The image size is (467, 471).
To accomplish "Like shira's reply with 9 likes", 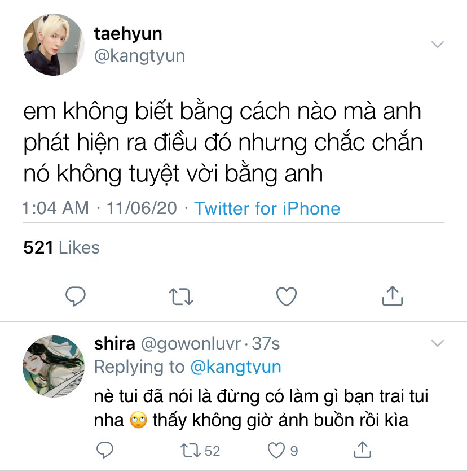I will click(283, 450).
